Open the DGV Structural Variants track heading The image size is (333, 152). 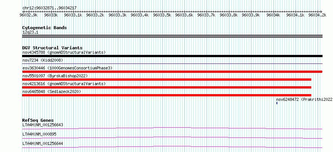52,48
